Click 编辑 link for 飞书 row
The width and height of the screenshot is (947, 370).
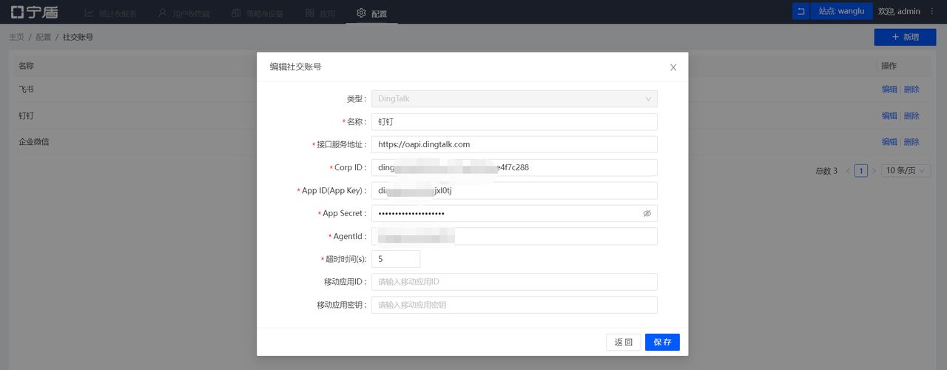click(889, 90)
